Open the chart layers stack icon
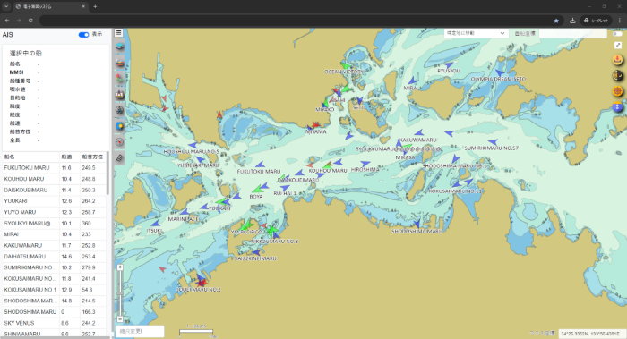Screen dimensions: 627x339 tap(119, 47)
